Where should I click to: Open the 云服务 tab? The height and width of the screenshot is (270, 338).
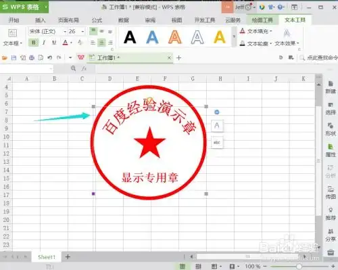pos(233,20)
